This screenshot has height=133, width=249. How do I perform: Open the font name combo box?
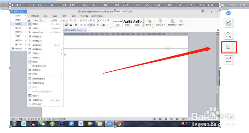tap(43, 20)
